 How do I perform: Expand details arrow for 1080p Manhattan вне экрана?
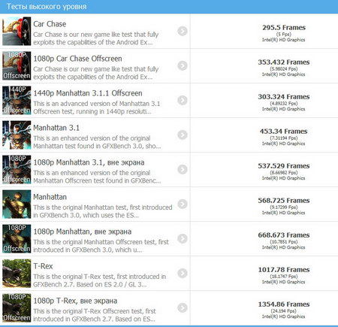[183, 238]
